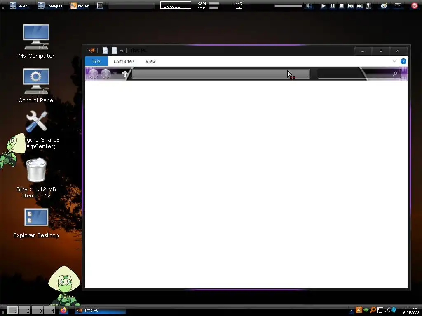This screenshot has width=422, height=316.
Task: Open the volume tray icon
Action: tap(387, 310)
